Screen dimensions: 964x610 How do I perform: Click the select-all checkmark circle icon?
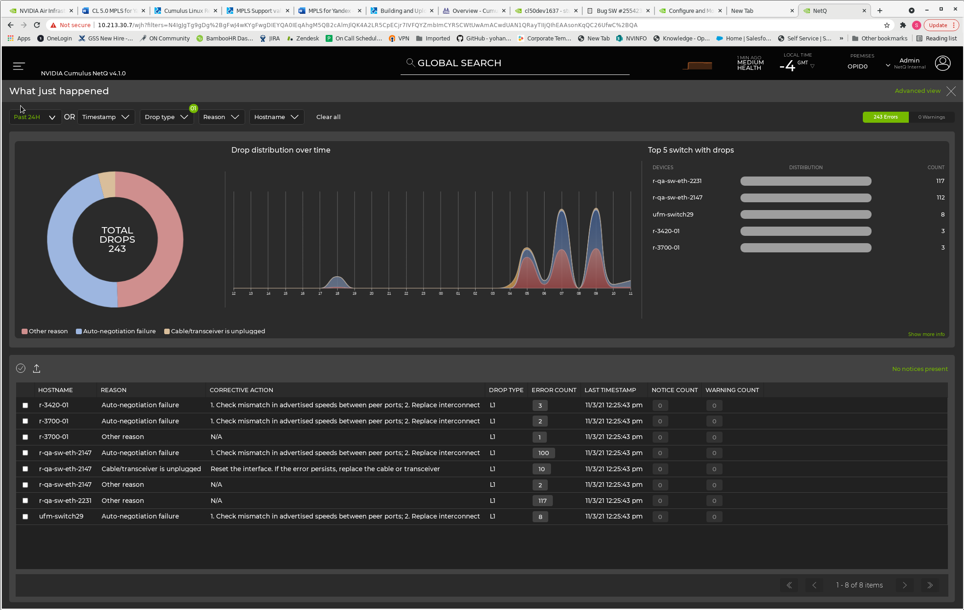coord(21,368)
